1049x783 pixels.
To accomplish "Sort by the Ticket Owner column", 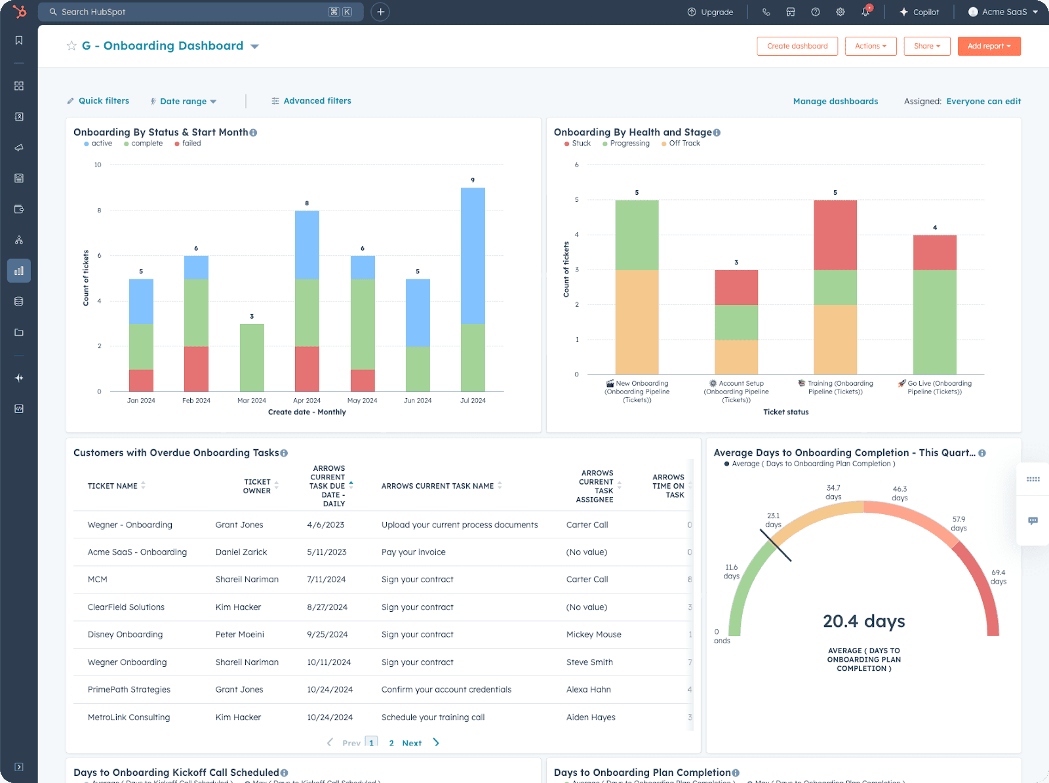I will tap(261, 486).
